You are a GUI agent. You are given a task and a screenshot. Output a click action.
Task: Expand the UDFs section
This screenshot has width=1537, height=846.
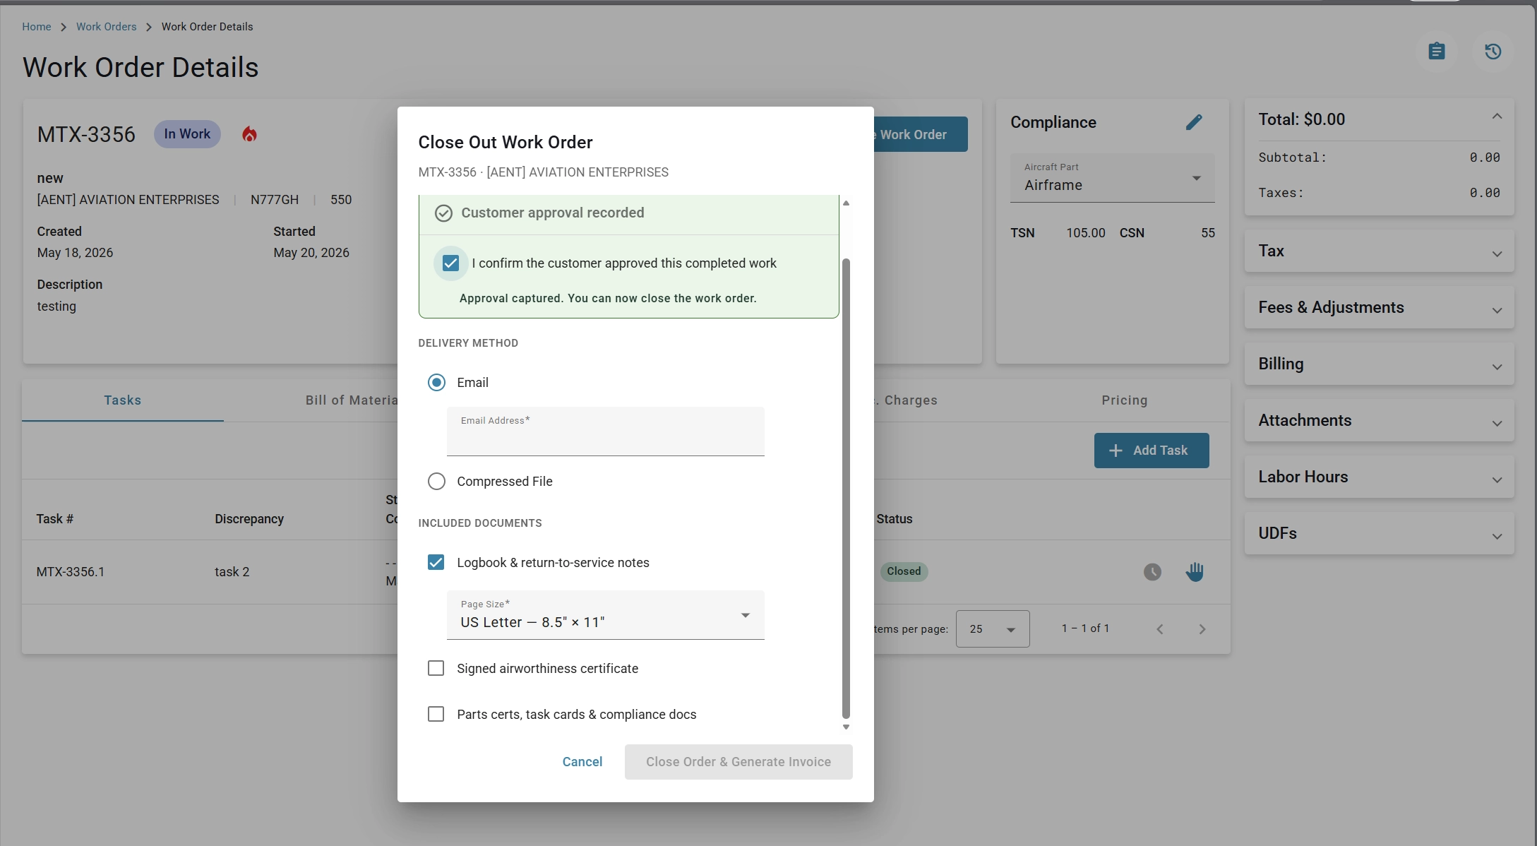1379,534
